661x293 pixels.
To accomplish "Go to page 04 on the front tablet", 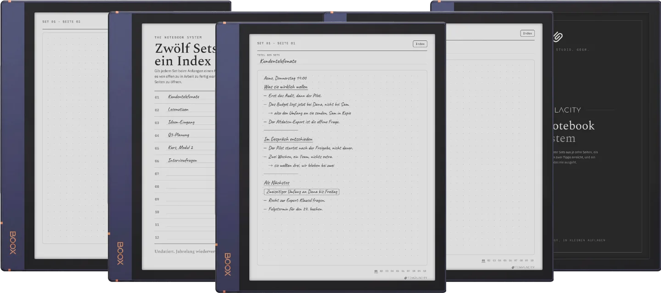I will click(392, 271).
